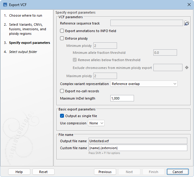The image size is (194, 177).
Task: Click the Export VCF app icon in title bar
Action: [5, 5]
